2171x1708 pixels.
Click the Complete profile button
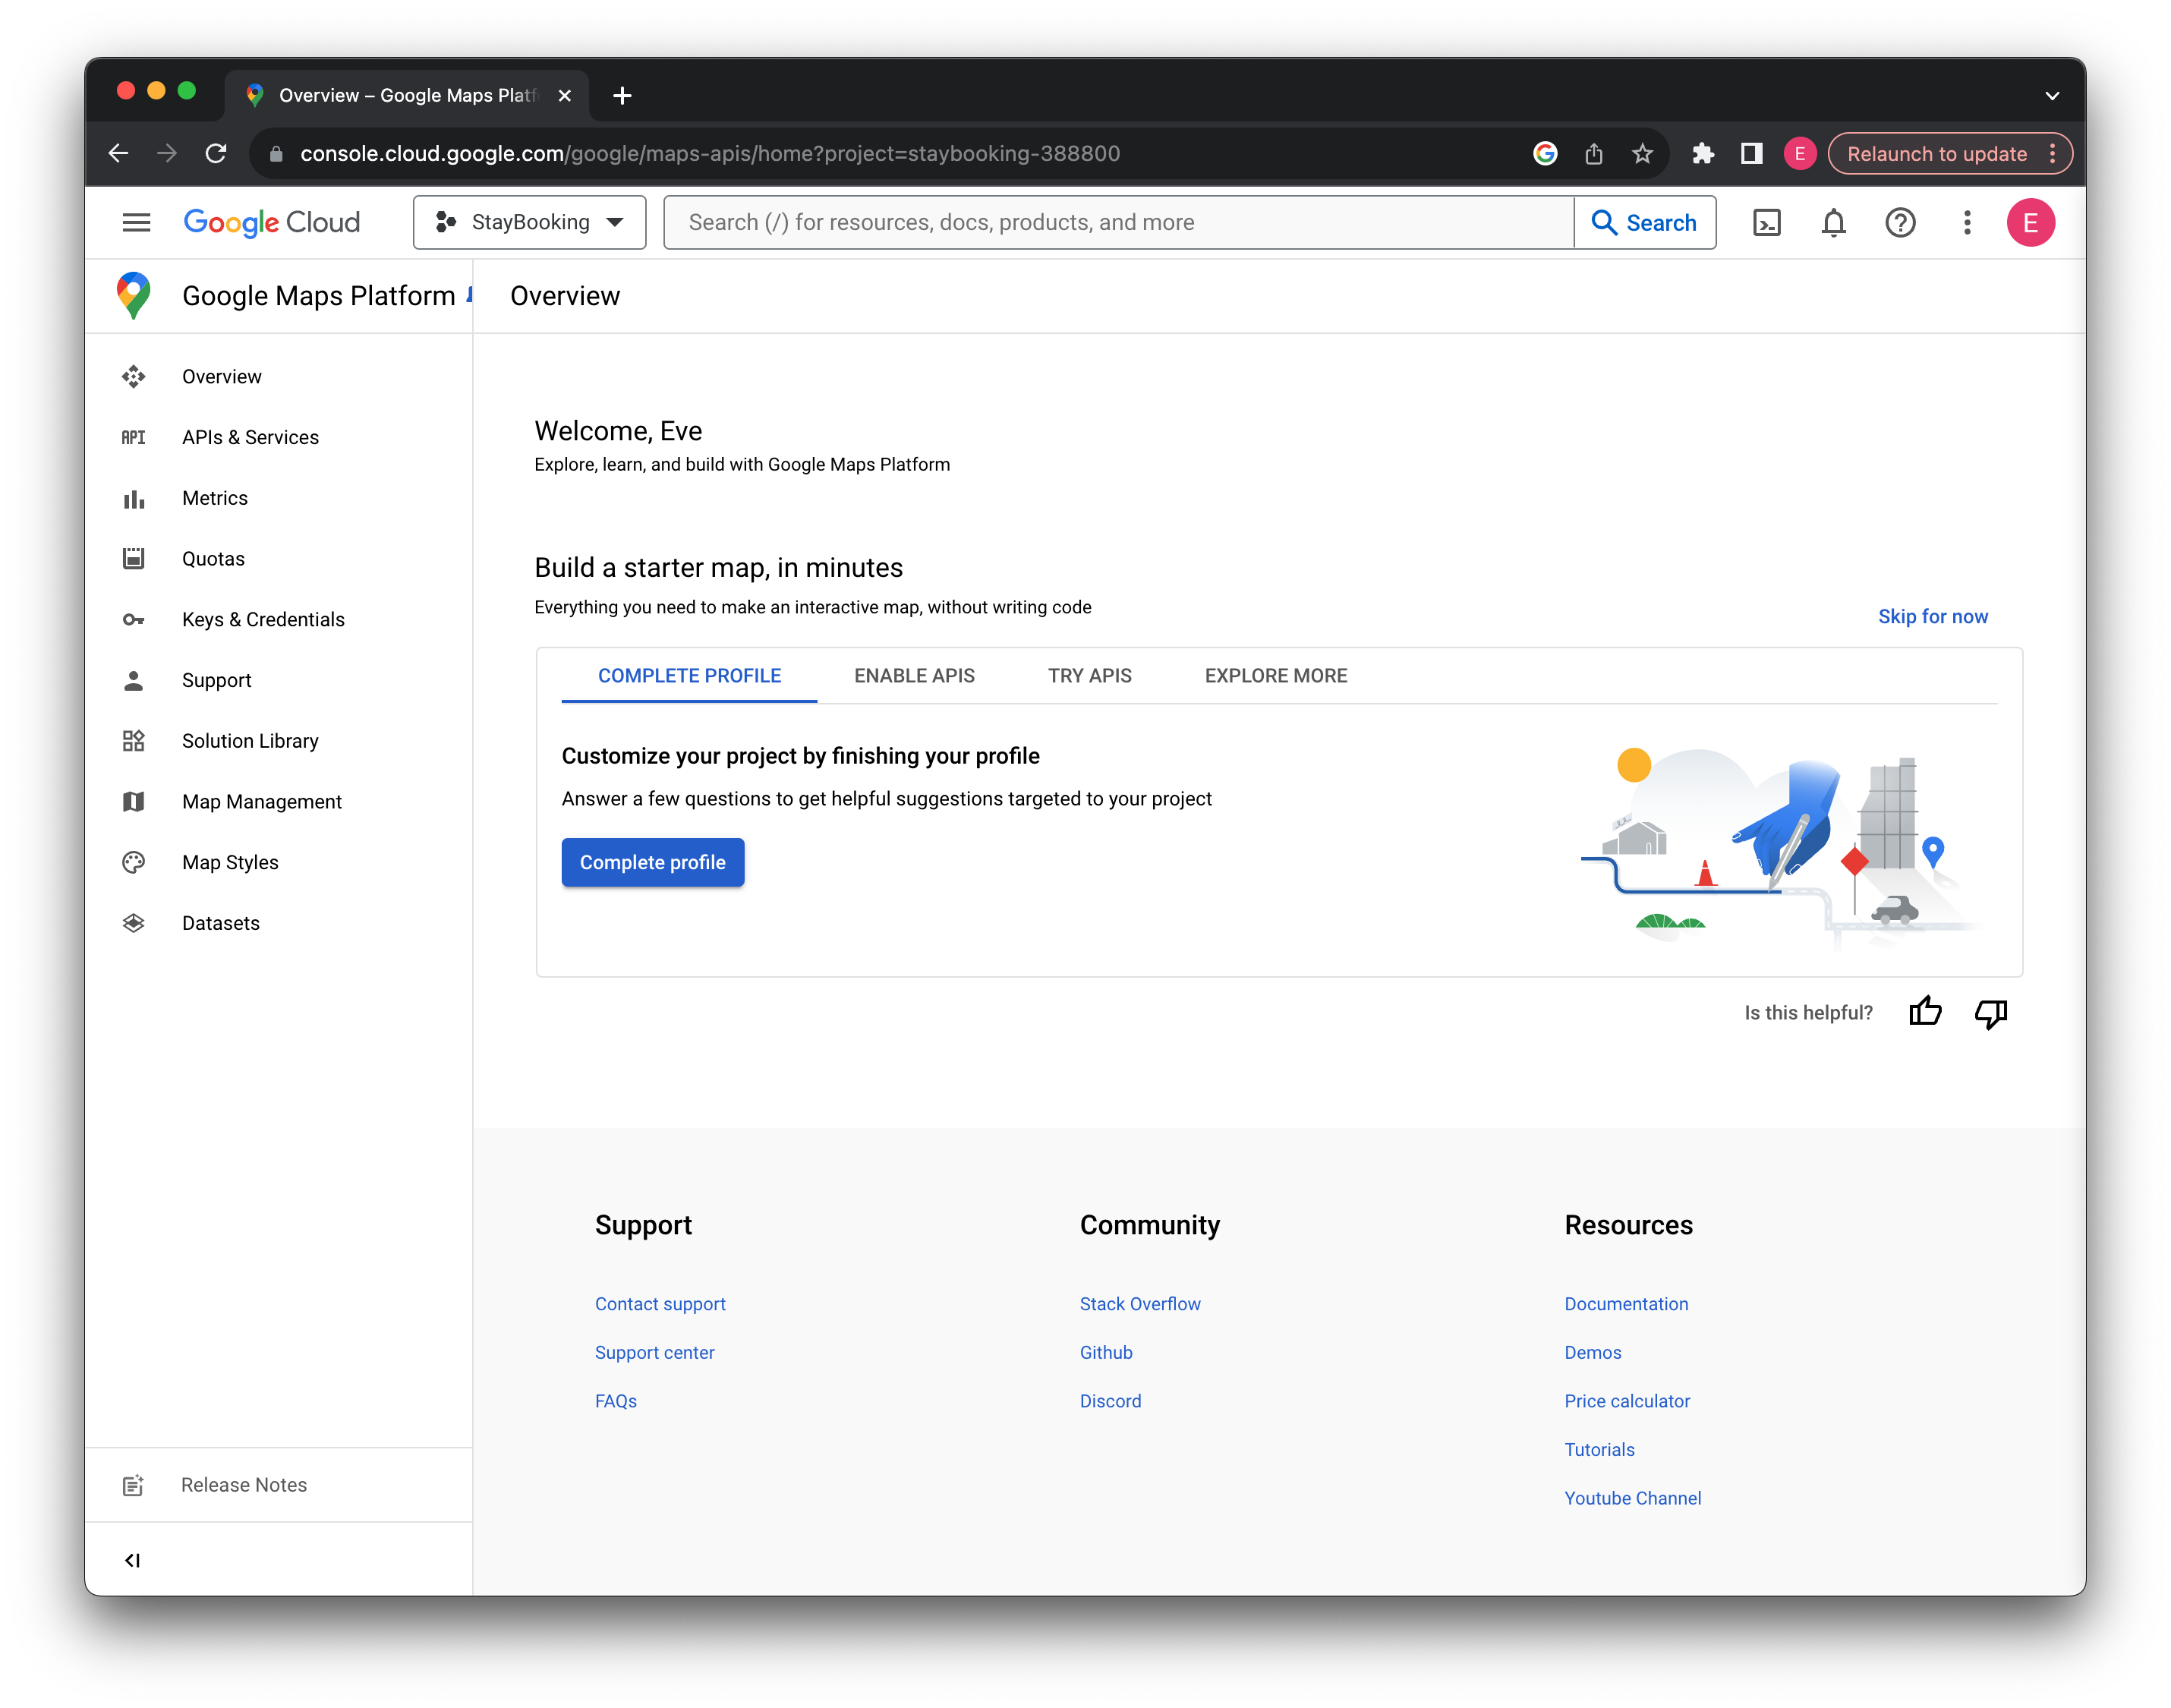coord(652,862)
